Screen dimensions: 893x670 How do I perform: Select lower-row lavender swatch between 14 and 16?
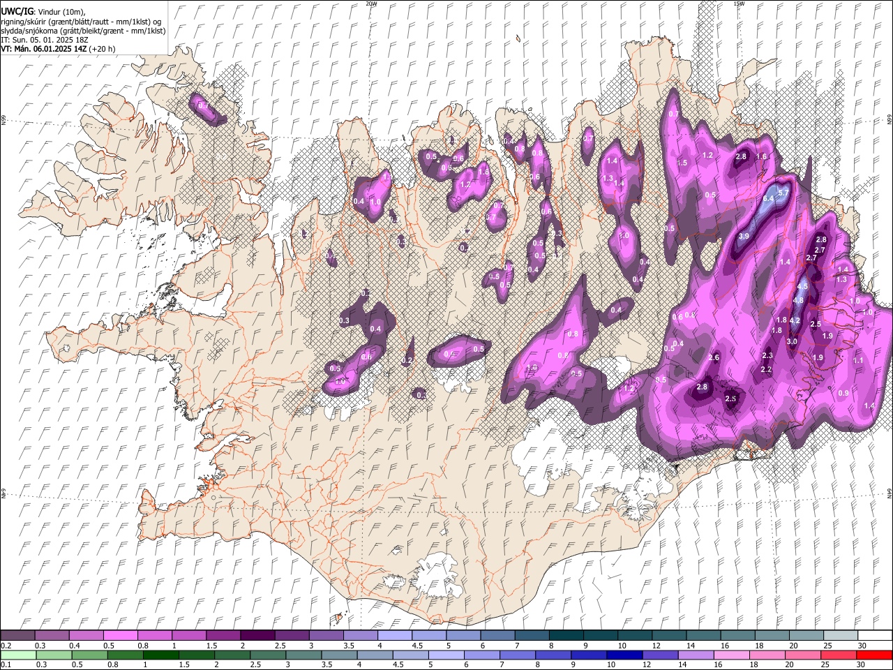pyautogui.click(x=694, y=655)
